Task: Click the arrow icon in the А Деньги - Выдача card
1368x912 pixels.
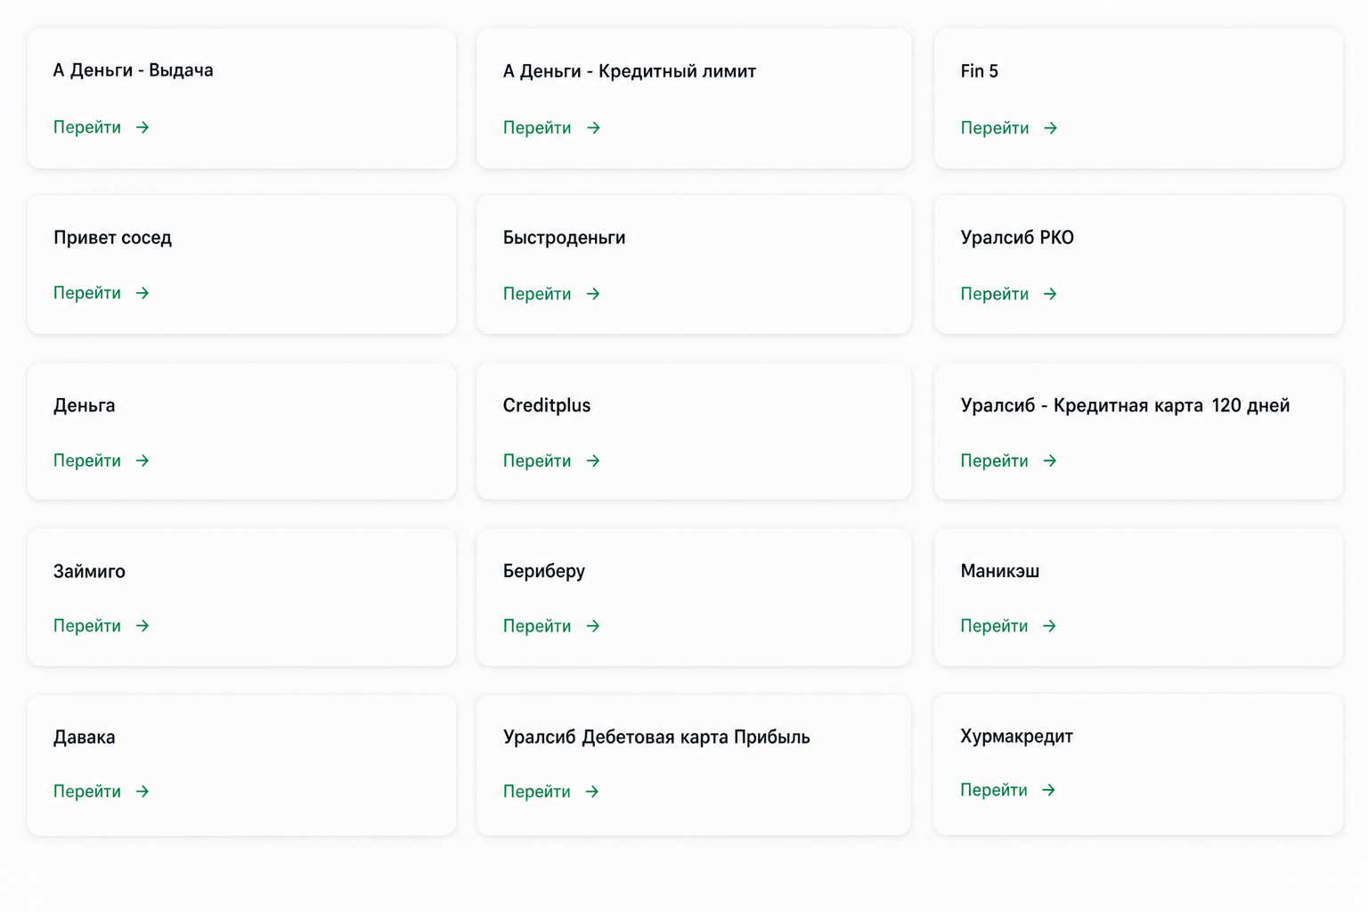Action: coord(142,127)
